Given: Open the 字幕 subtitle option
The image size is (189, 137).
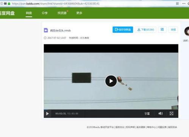Looking at the screenshot, I should pyautogui.click(x=147, y=114).
